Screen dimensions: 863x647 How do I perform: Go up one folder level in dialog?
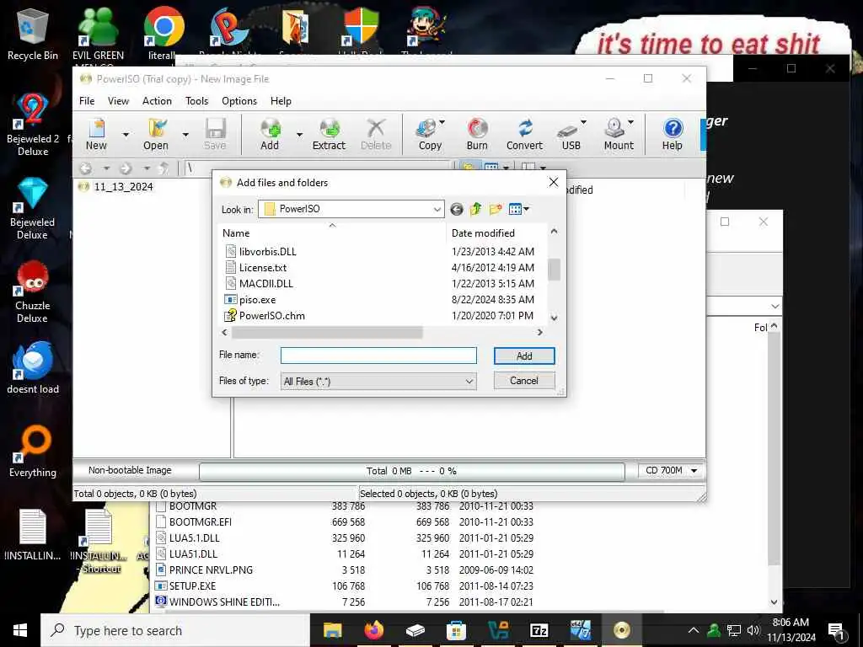tap(475, 209)
